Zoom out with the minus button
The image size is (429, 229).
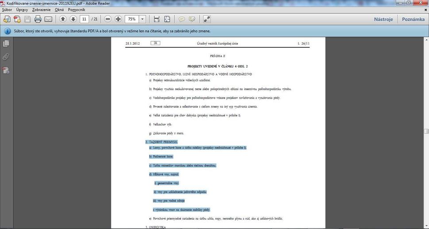pyautogui.click(x=108, y=19)
